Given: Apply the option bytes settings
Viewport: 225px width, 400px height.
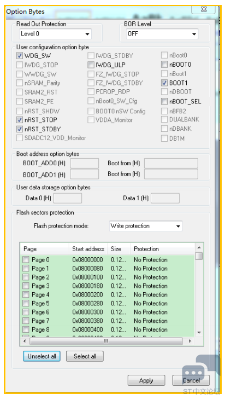Looking at the screenshot, I should 146,381.
